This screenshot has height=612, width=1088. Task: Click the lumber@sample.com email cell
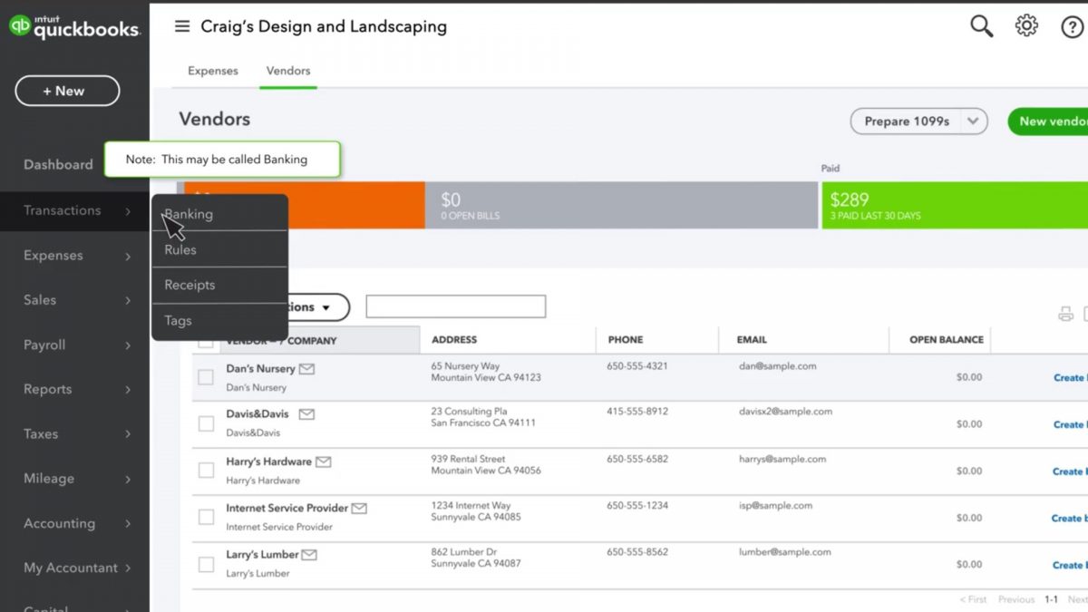pyautogui.click(x=783, y=552)
